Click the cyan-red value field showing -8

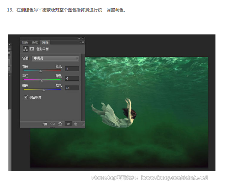tap(72, 69)
